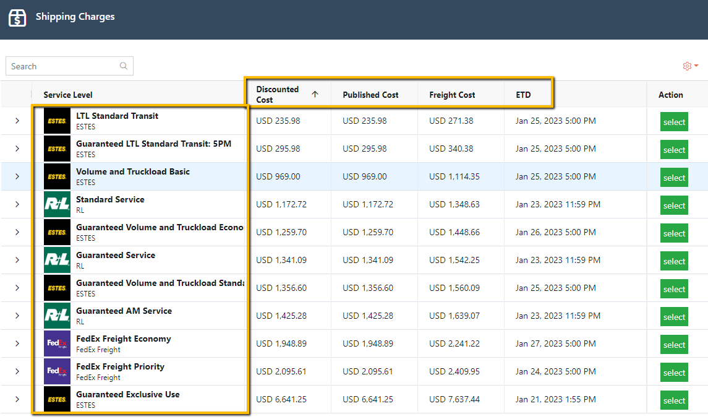Click the R+L logo for Guaranteed Service
The image size is (708, 419).
(57, 260)
